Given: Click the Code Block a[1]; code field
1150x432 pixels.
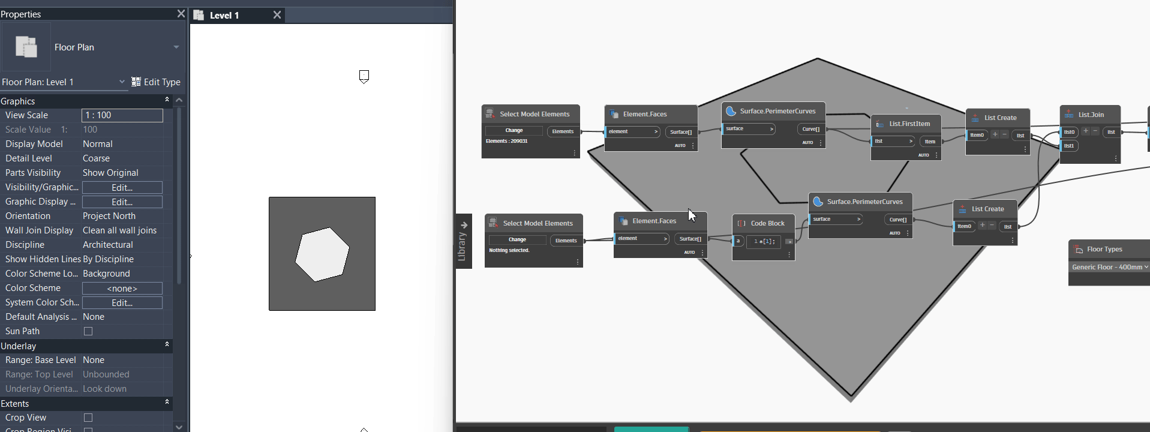Looking at the screenshot, I should (764, 241).
